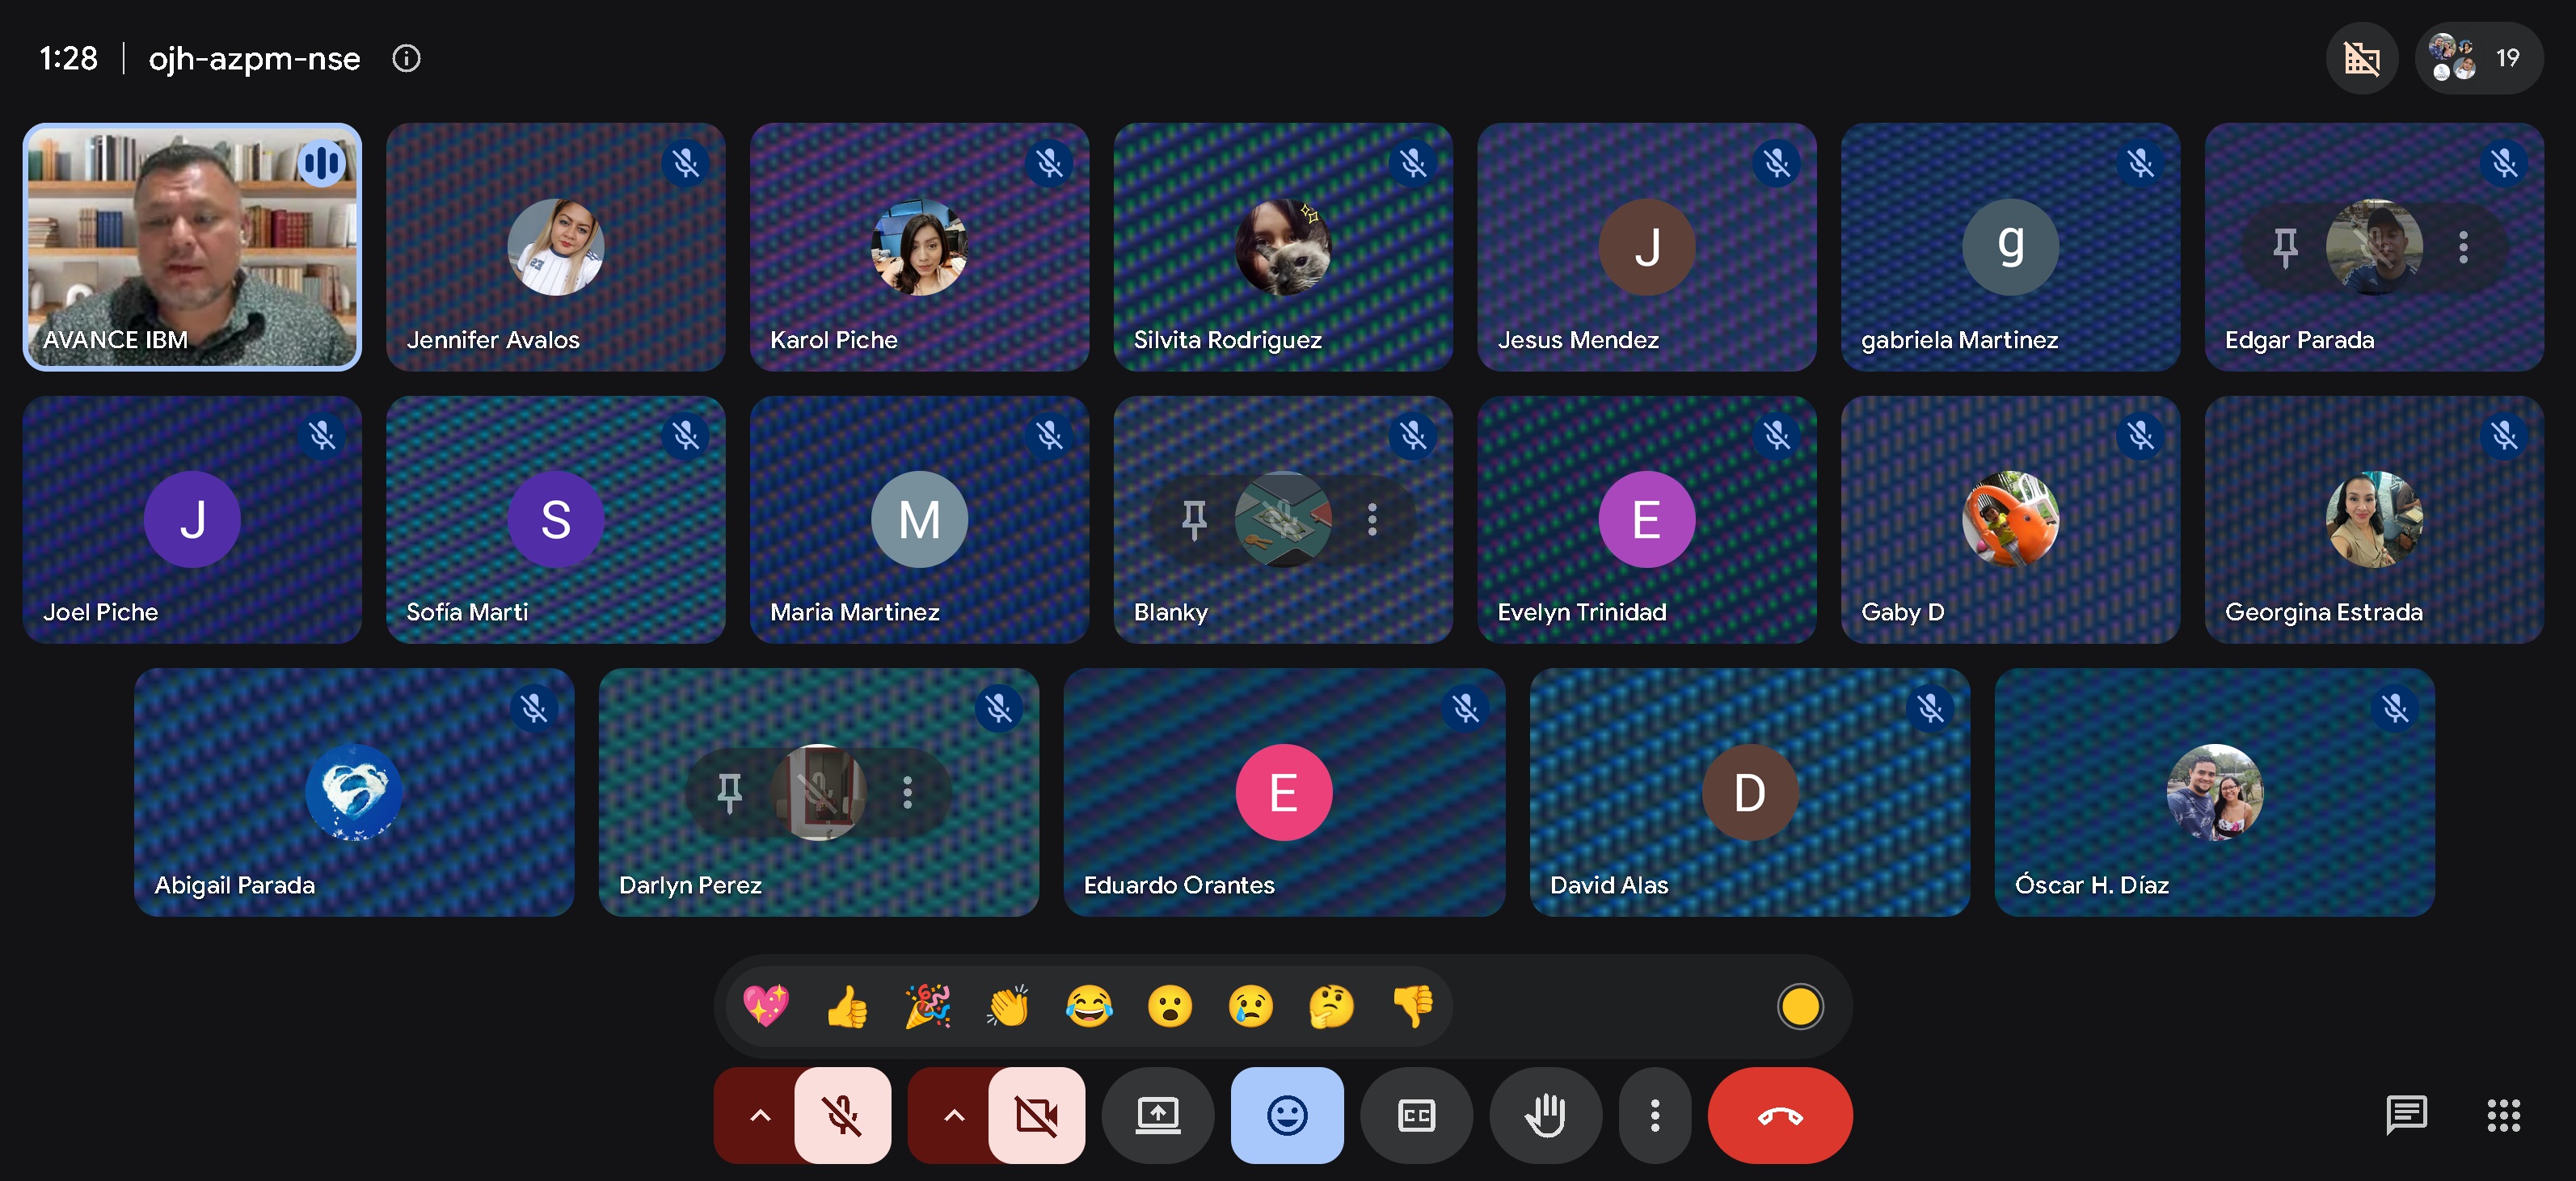This screenshot has width=2576, height=1181.
Task: Send surprised face reaction
Action: click(1170, 1007)
